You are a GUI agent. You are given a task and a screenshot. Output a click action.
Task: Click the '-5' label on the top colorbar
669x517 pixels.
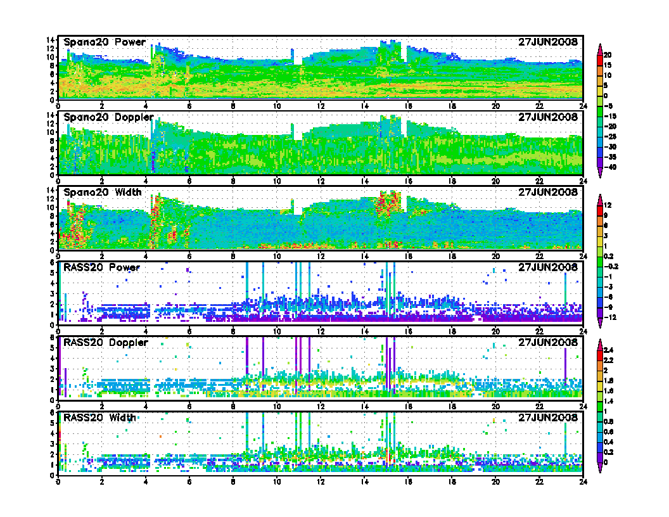coord(608,106)
